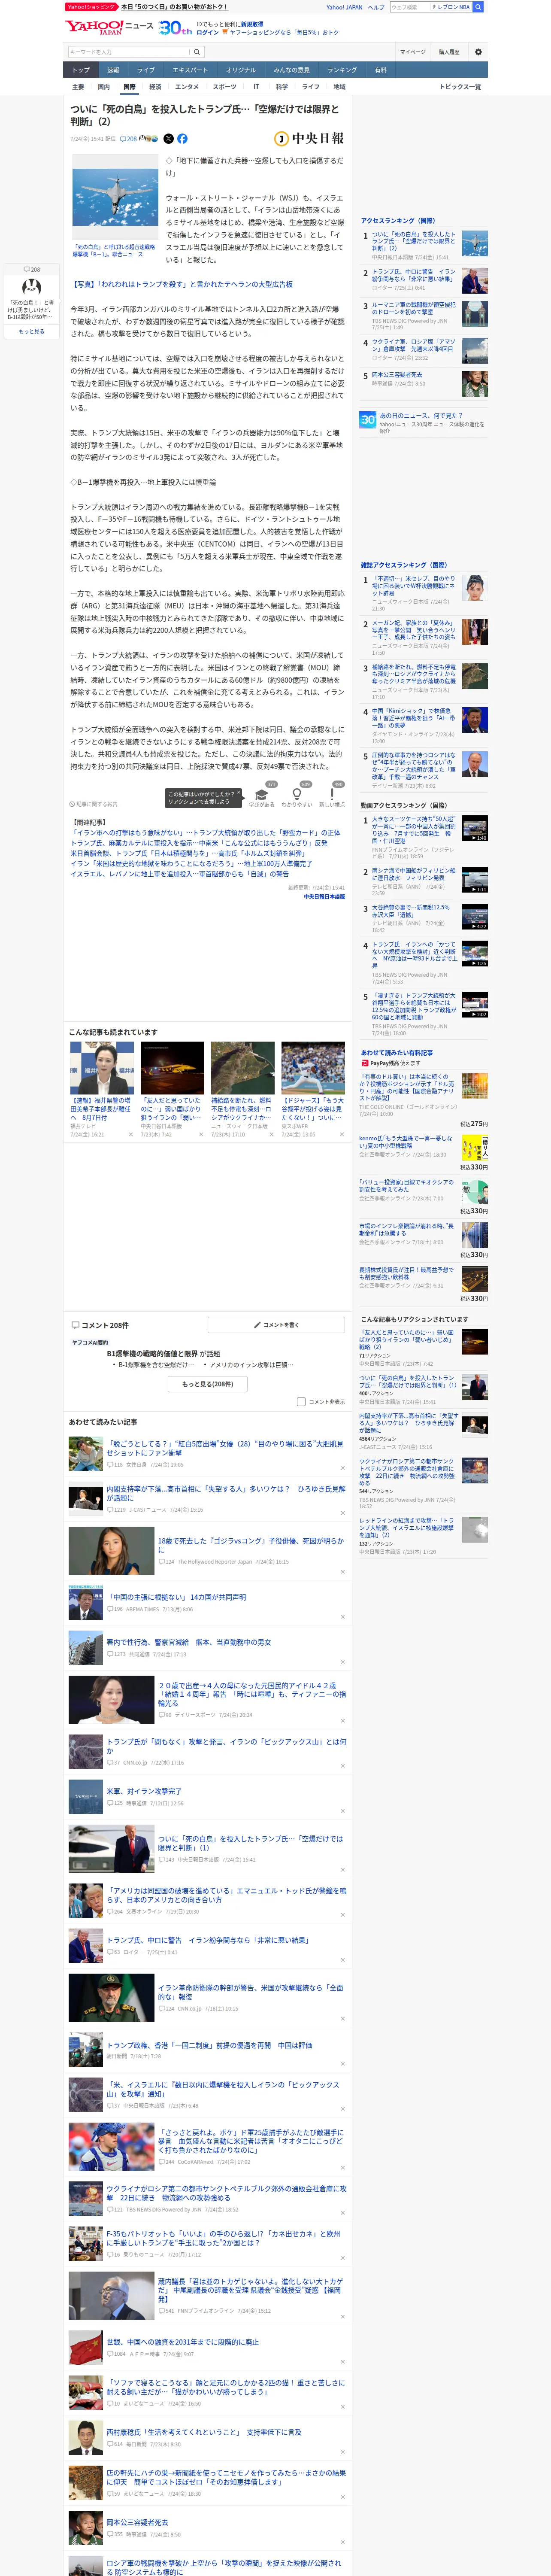The image size is (551, 2576).
Task: Open the みんなの意見 navigation tab
Action: [292, 70]
